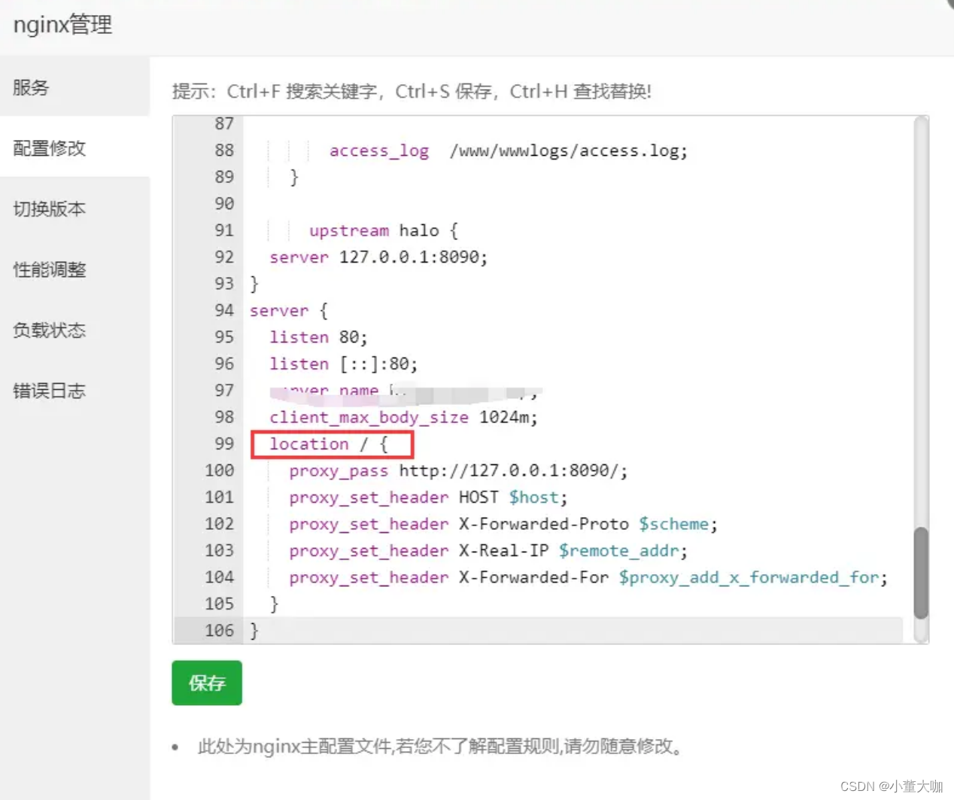Click the 'server {' line 94
Image resolution: width=954 pixels, height=800 pixels.
tap(288, 311)
